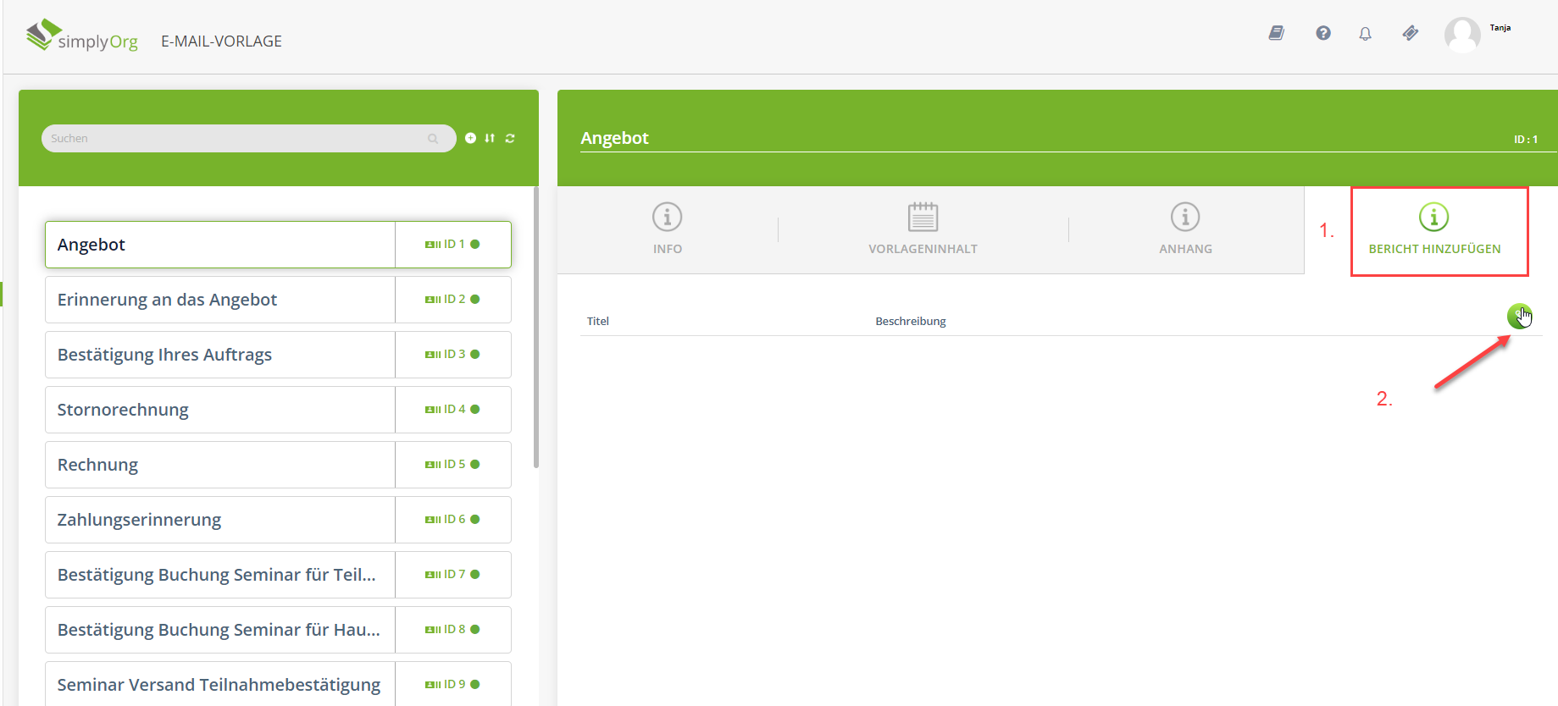Open notifications via the bell icon
This screenshot has width=1558, height=706.
1365,34
